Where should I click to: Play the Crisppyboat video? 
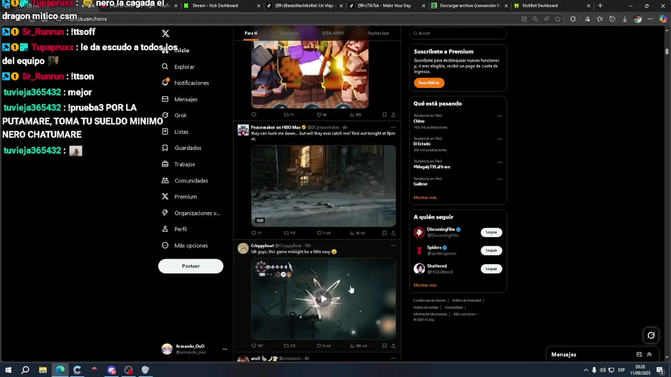click(x=323, y=298)
